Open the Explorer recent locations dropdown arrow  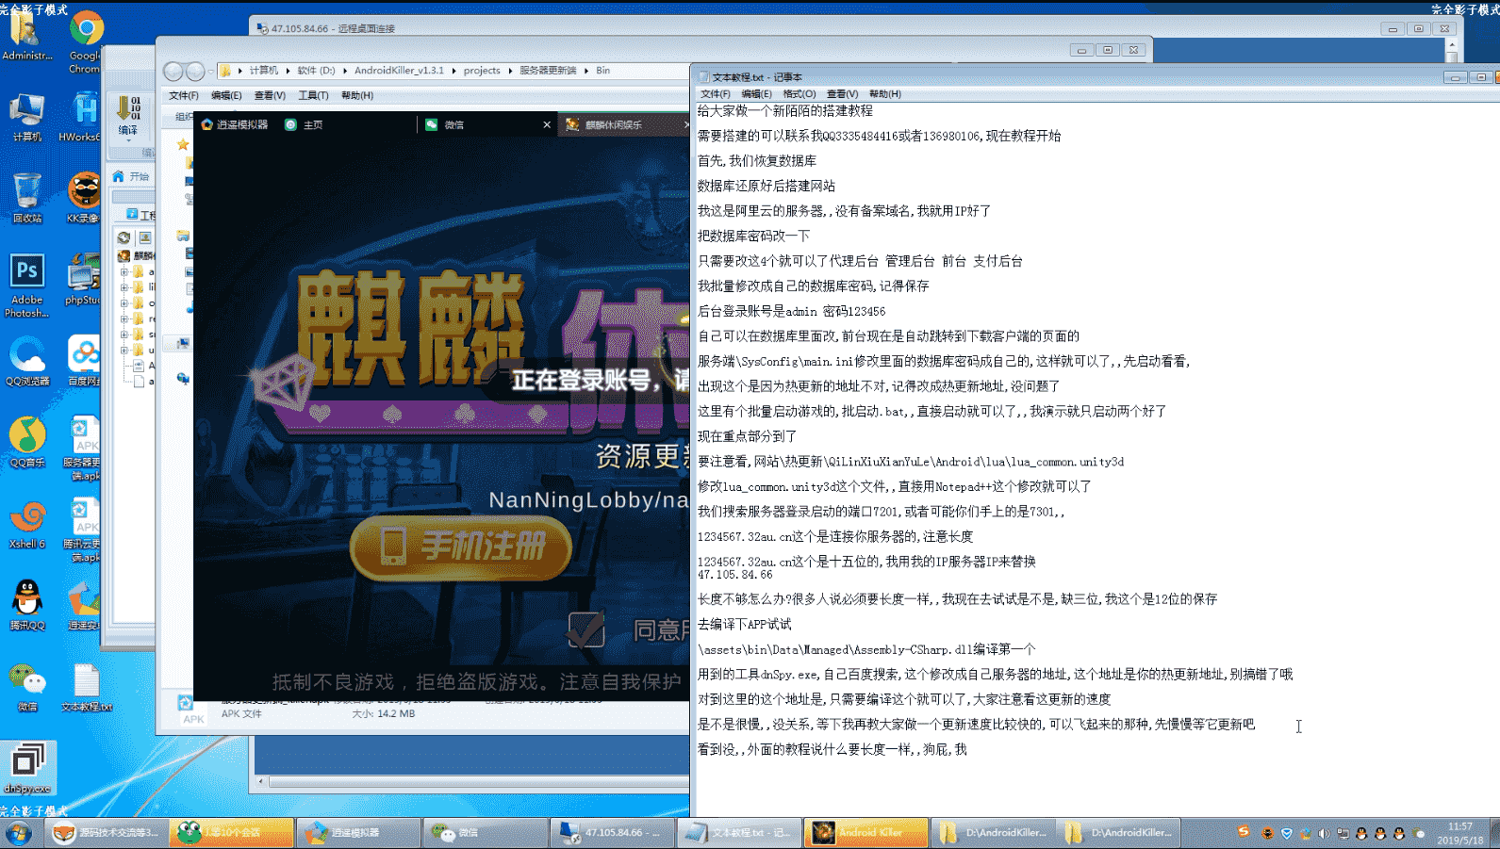click(x=211, y=72)
